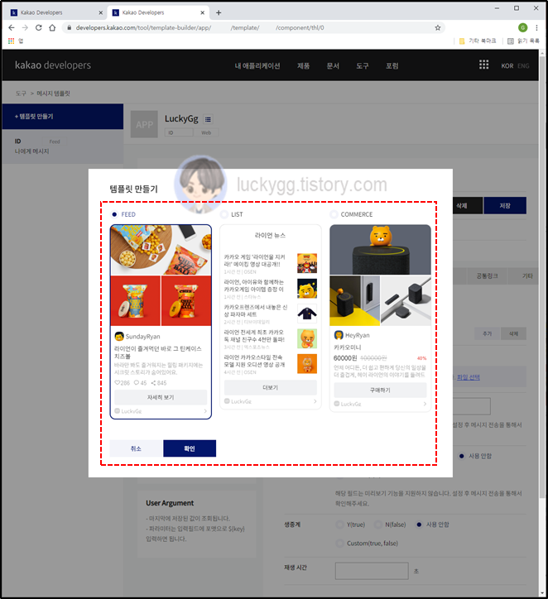Click the 취소 button in dialog
This screenshot has height=599, width=548.
[x=137, y=448]
